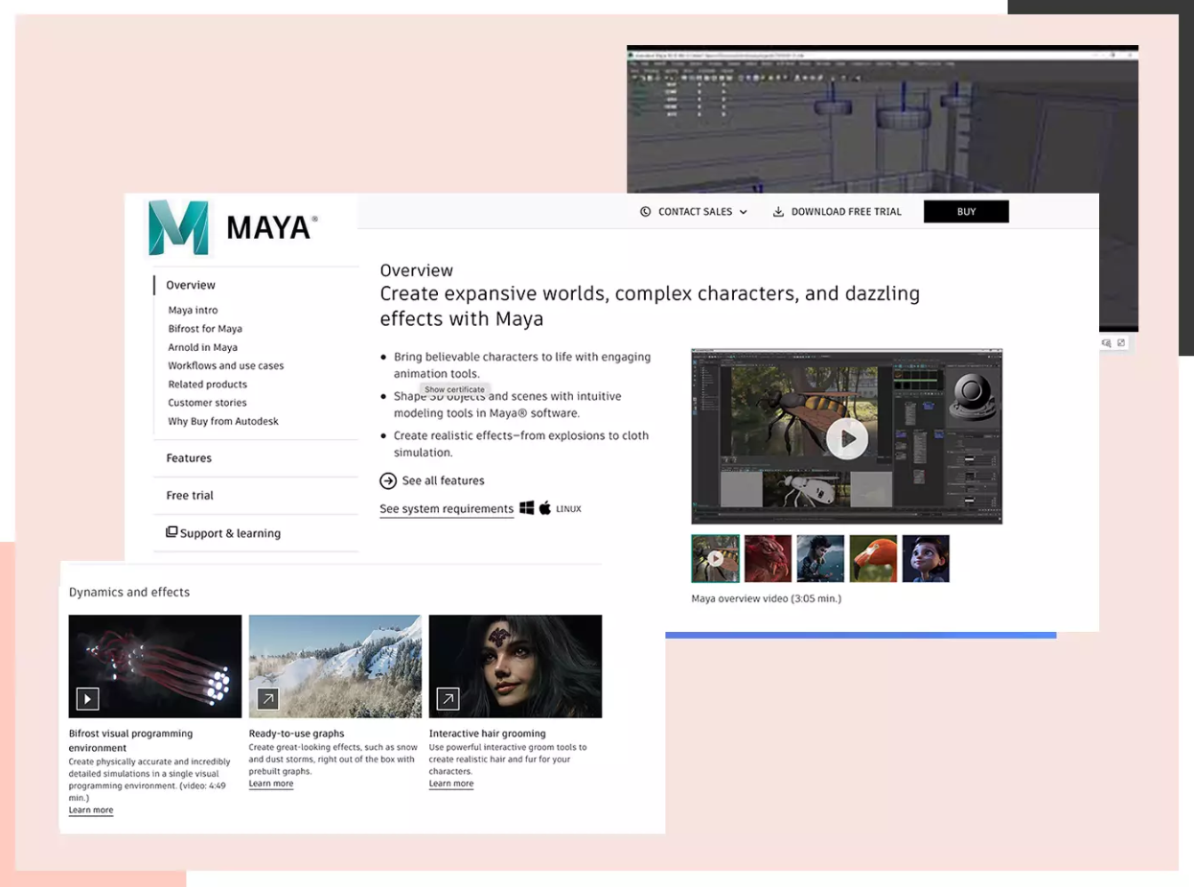Click the play icon on Bifrost thumbnail
The height and width of the screenshot is (887, 1194).
(x=87, y=699)
